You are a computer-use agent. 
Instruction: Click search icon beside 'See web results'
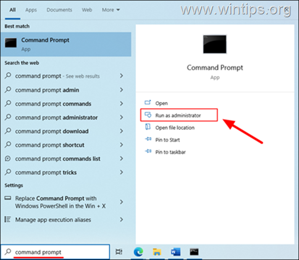[8, 75]
